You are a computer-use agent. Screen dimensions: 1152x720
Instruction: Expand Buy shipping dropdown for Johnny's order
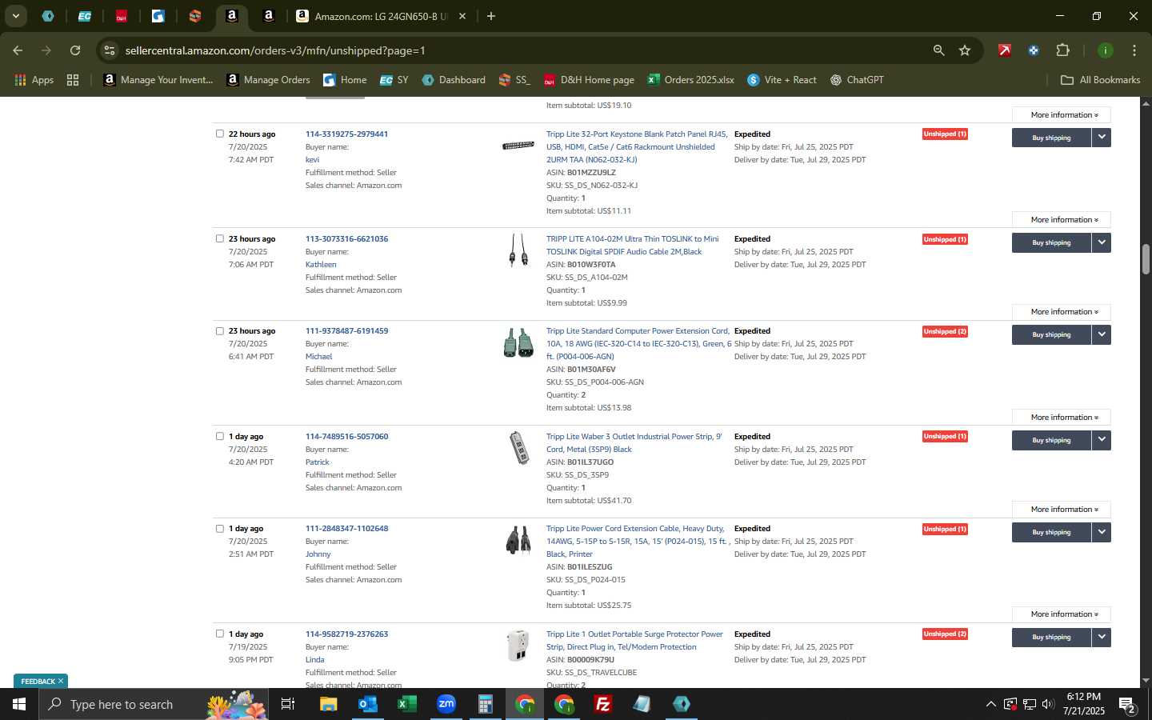tap(1102, 532)
